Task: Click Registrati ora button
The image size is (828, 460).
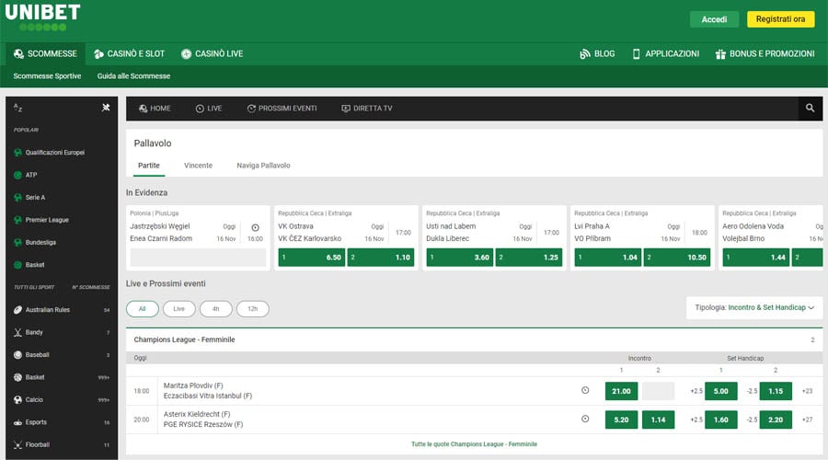Action: (x=780, y=19)
